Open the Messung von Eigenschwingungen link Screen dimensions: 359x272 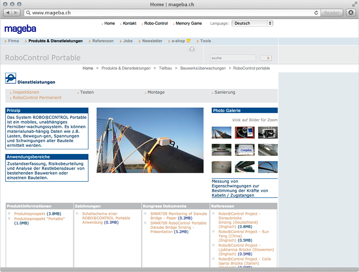pyautogui.click(x=240, y=188)
